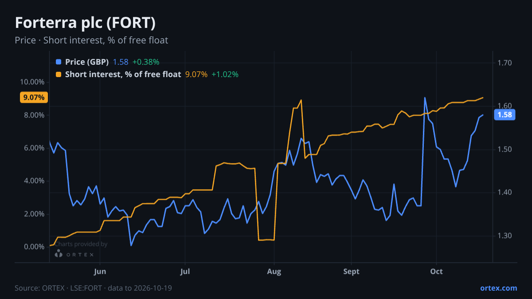Click the 0.00% left axis label
The height and width of the screenshot is (299, 532).
[33, 247]
